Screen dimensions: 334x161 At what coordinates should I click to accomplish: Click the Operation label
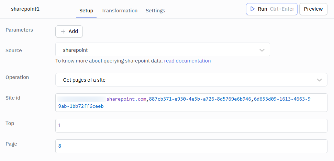tap(17, 77)
